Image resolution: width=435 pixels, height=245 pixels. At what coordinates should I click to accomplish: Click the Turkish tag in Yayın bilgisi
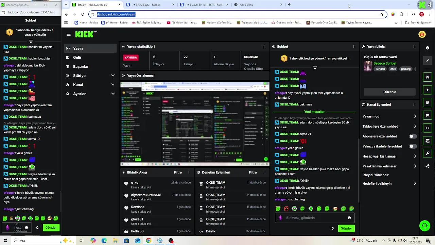point(380,69)
